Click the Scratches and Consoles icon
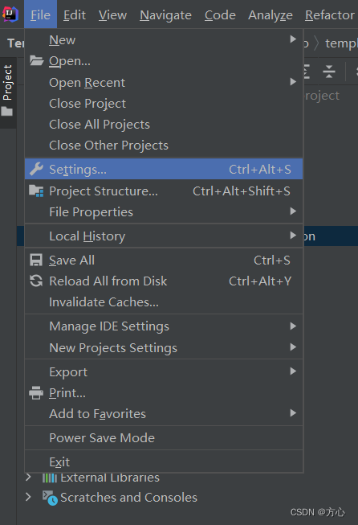 (50, 498)
